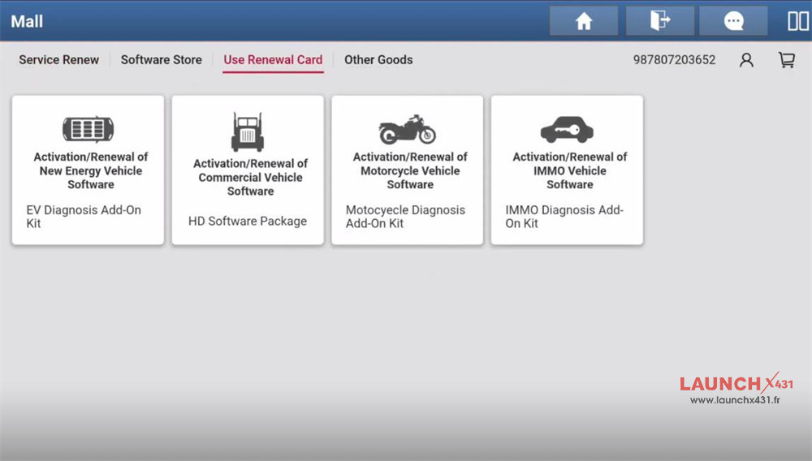Switch to the Other Goods tab
This screenshot has height=461, width=812.
coord(378,60)
